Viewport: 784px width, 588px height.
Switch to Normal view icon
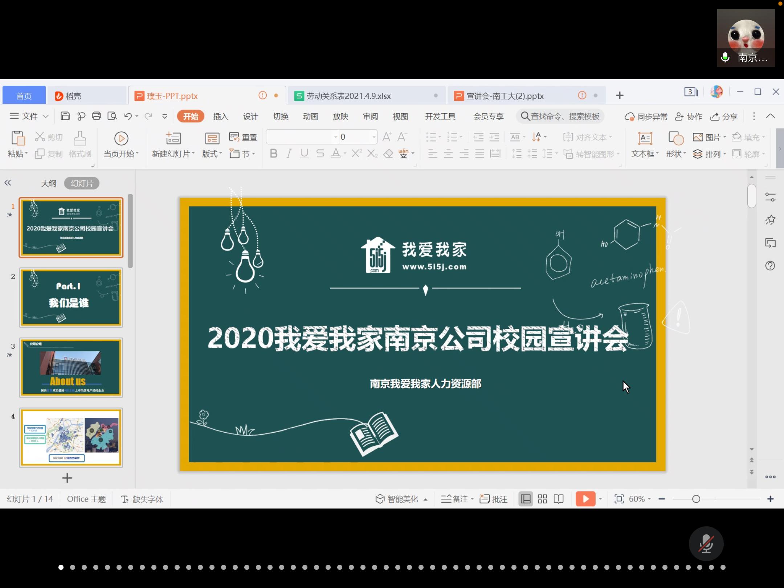click(x=526, y=499)
